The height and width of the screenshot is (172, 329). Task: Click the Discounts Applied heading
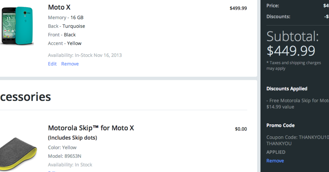[287, 89]
